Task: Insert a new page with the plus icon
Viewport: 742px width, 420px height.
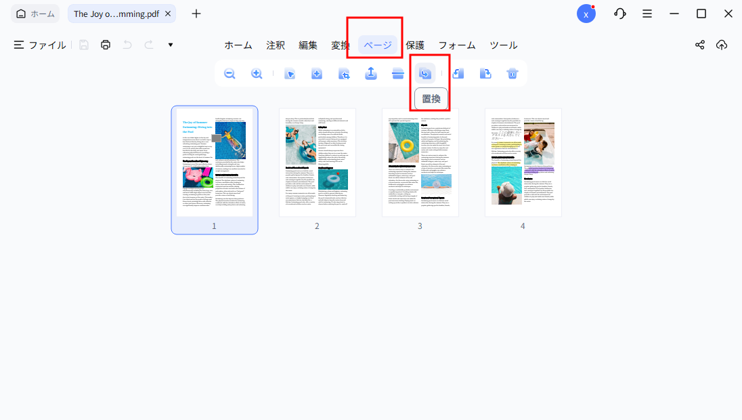Action: pos(316,73)
